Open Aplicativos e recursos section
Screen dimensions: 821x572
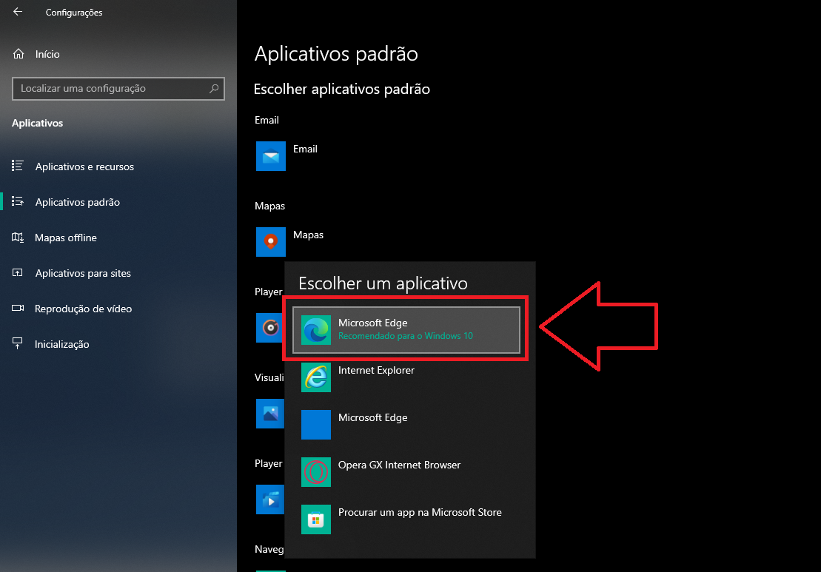[84, 166]
